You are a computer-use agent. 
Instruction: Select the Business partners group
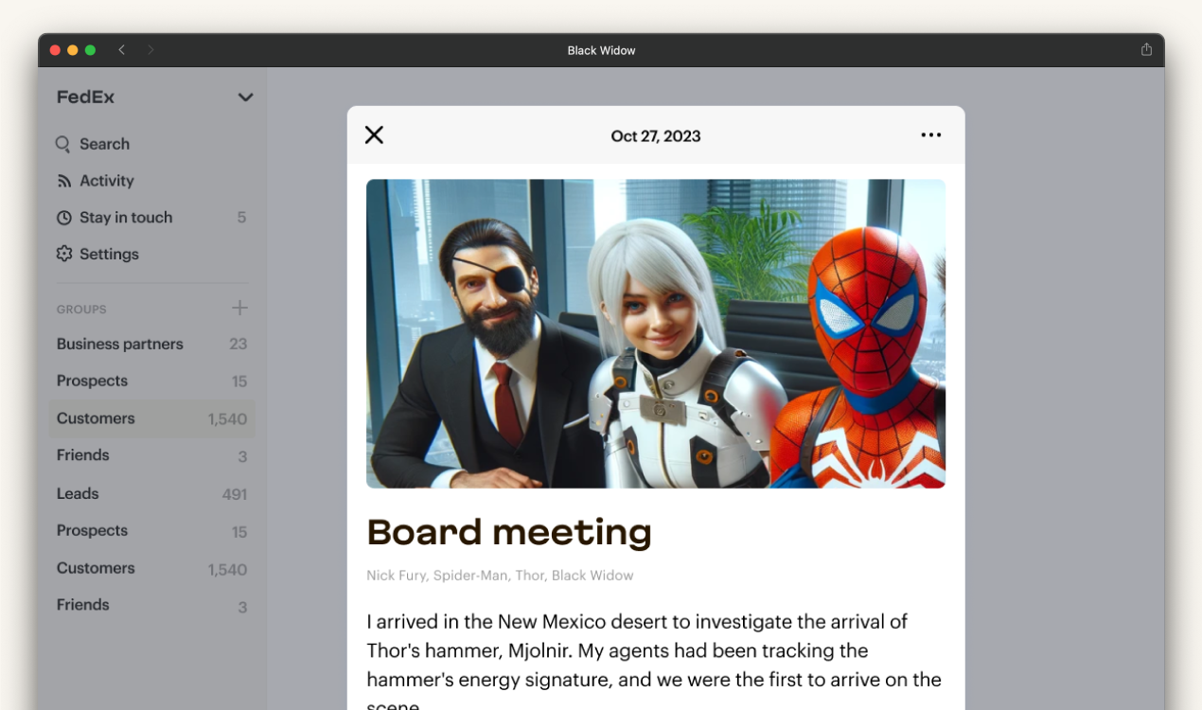(151, 344)
